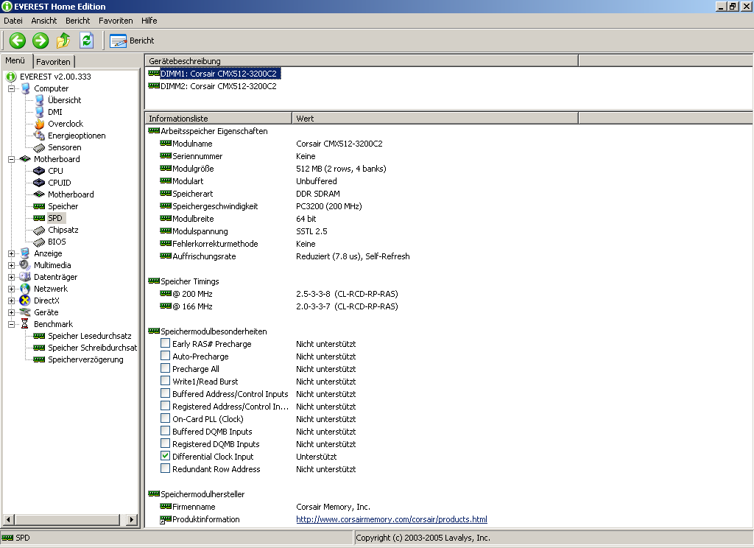
Task: Expand the Multimedia tree node
Action: point(12,265)
